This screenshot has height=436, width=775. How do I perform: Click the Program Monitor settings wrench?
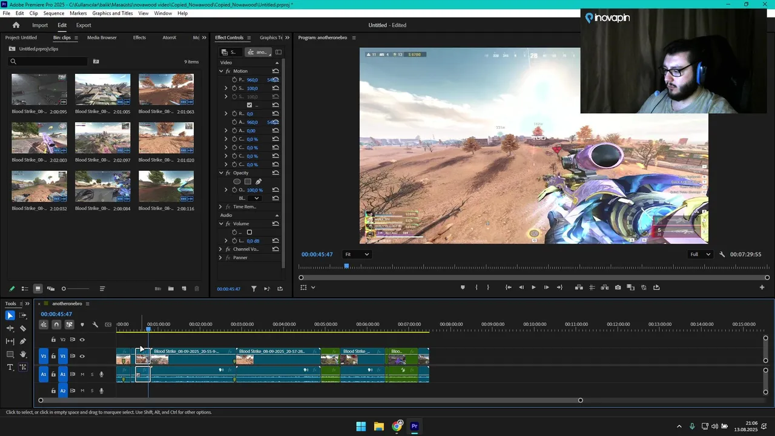pyautogui.click(x=722, y=254)
